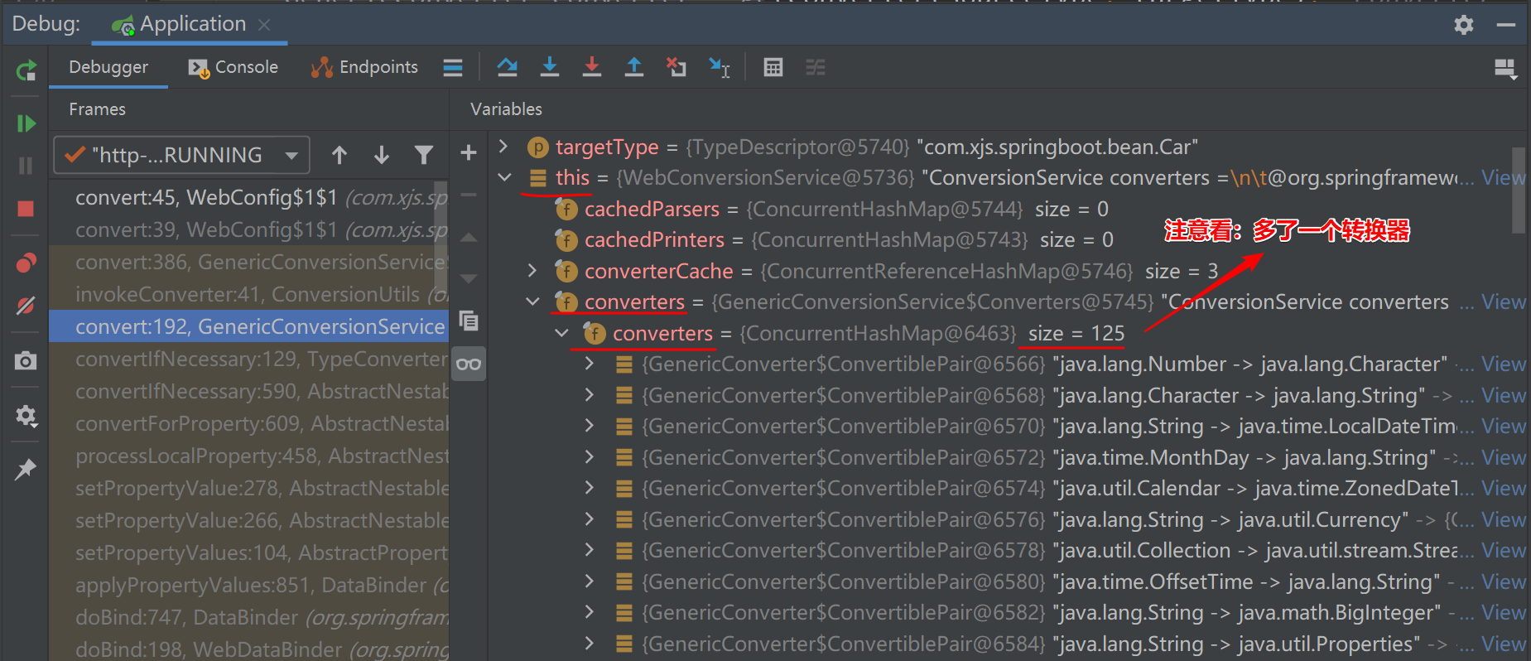Expand the Number to Character pair
The height and width of the screenshot is (661, 1531).
(590, 364)
